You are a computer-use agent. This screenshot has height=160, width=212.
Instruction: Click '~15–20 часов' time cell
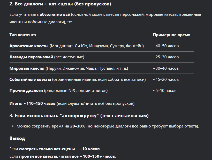[x=166, y=79]
